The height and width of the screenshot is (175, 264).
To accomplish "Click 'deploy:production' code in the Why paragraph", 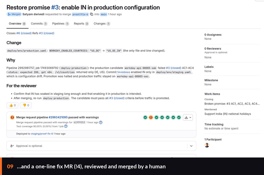I will pos(74,68).
